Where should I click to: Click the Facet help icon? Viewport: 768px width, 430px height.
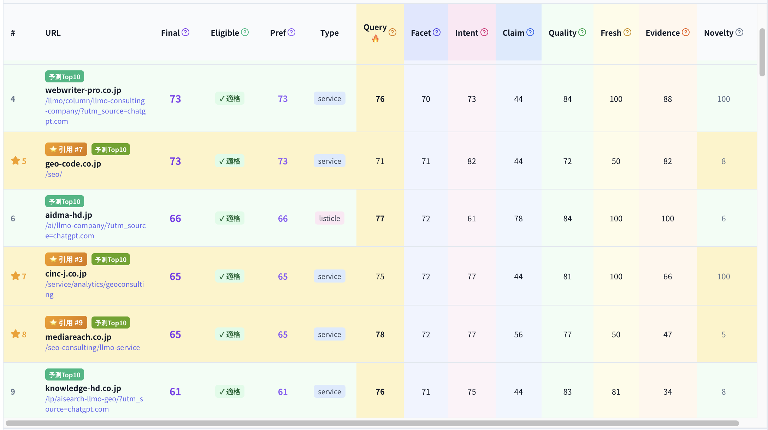[437, 33]
